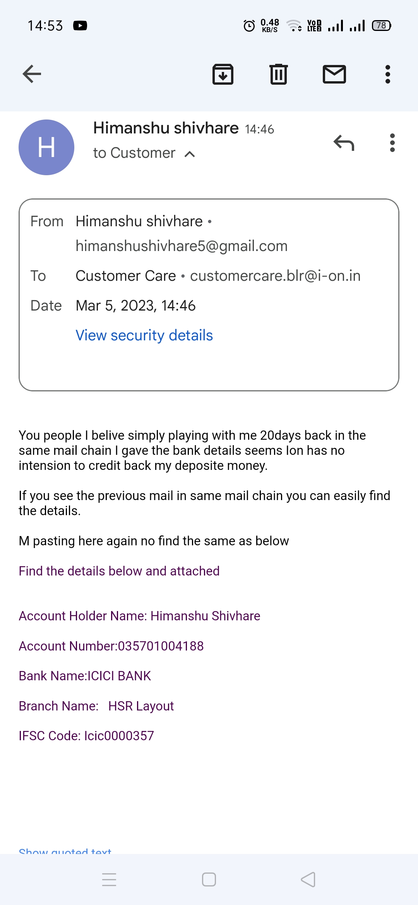
Task: Mark email as unread envelope icon
Action: click(334, 74)
